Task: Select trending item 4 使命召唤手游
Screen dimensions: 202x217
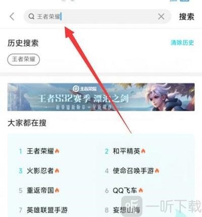Action: point(132,170)
